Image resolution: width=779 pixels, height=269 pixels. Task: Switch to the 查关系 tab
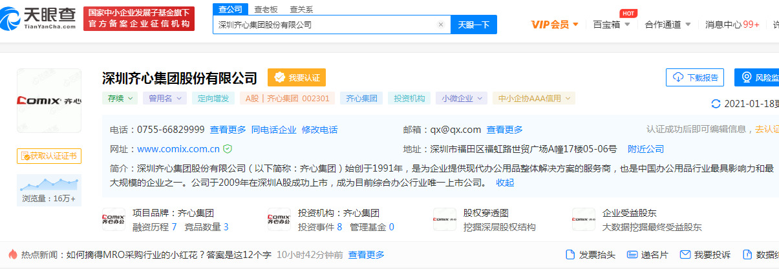[x=301, y=9]
